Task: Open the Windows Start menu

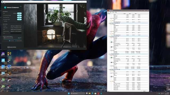Action: pos(69,93)
